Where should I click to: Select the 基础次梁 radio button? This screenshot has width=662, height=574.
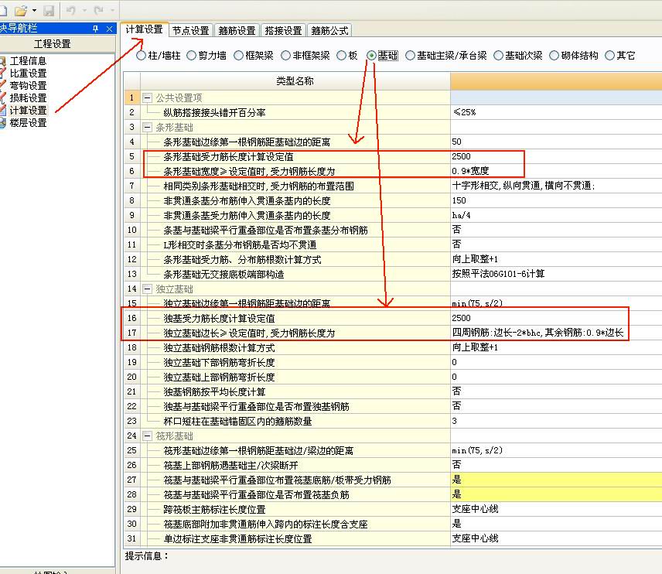click(x=499, y=56)
